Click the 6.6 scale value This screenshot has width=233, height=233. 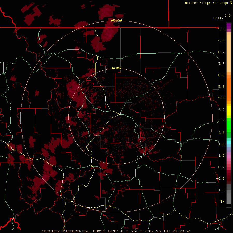(x=221, y=75)
